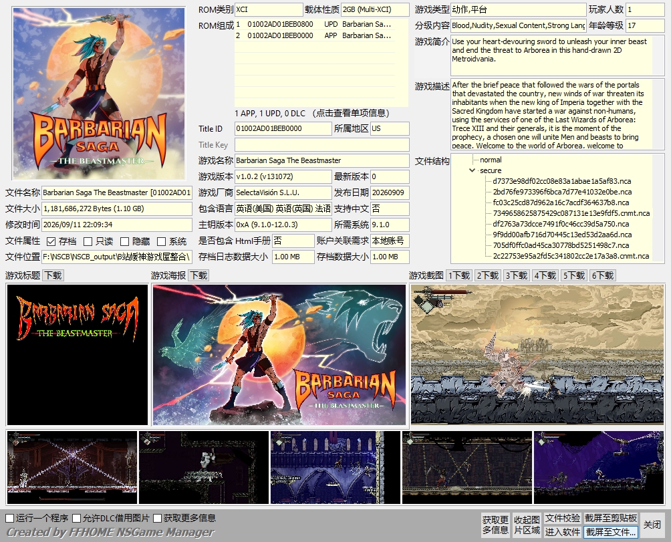671x542 pixels.
Task: Click the 1下载 screenshot download button
Action: click(459, 275)
